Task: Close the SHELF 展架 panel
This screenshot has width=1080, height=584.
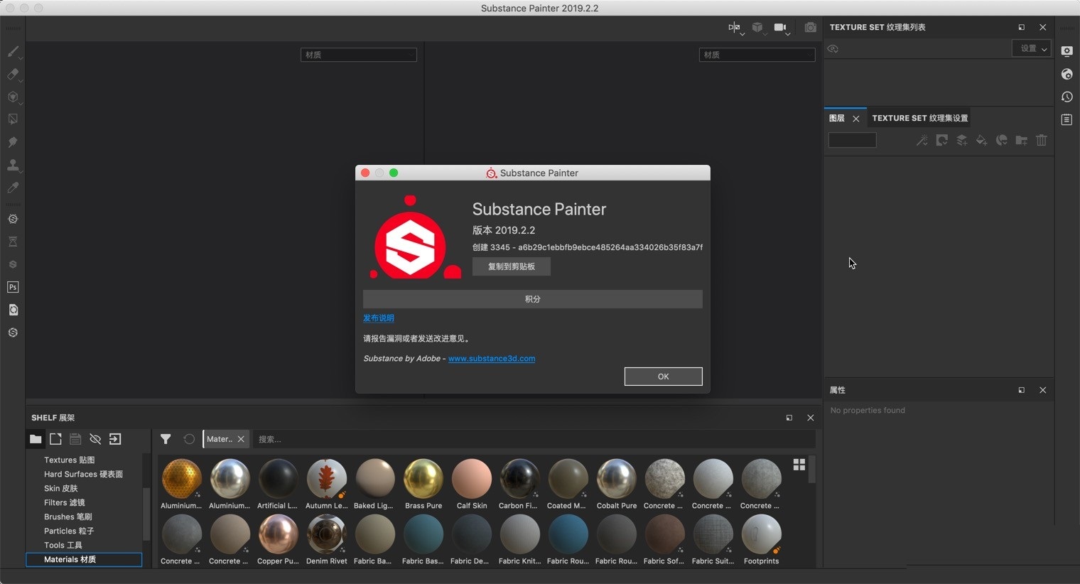Action: pyautogui.click(x=810, y=418)
